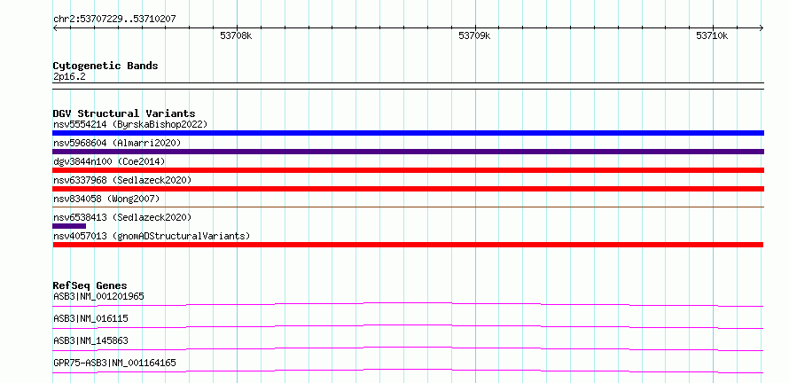Click the Cytogenetic Bands track title
The image size is (789, 383).
click(105, 66)
